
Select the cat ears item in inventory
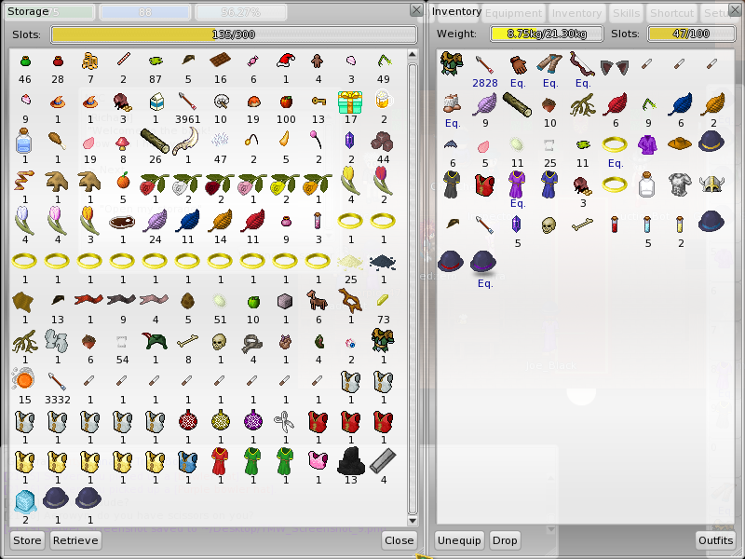(x=615, y=67)
